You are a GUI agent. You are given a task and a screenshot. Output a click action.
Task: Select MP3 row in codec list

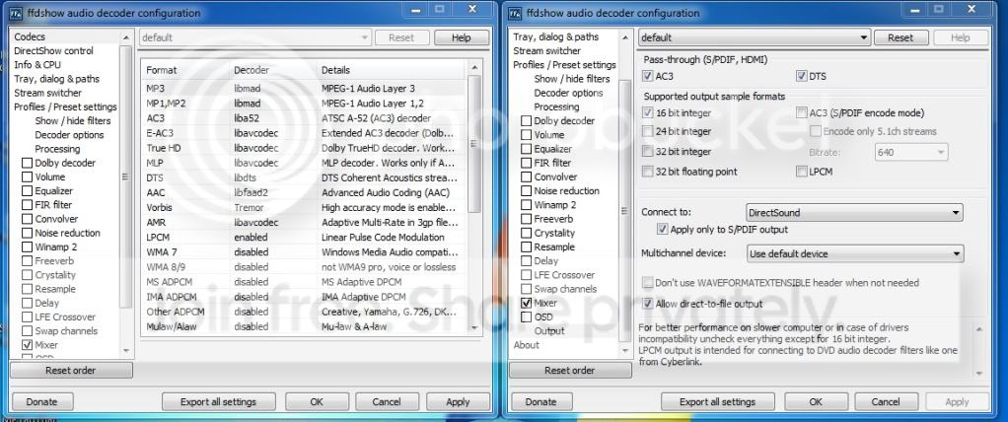pyautogui.click(x=304, y=89)
